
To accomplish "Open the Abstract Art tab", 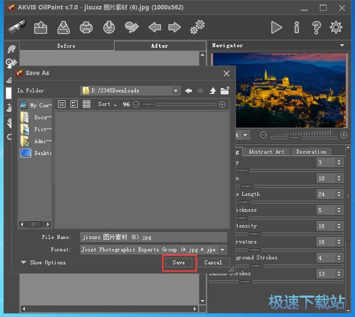I will pyautogui.click(x=266, y=152).
